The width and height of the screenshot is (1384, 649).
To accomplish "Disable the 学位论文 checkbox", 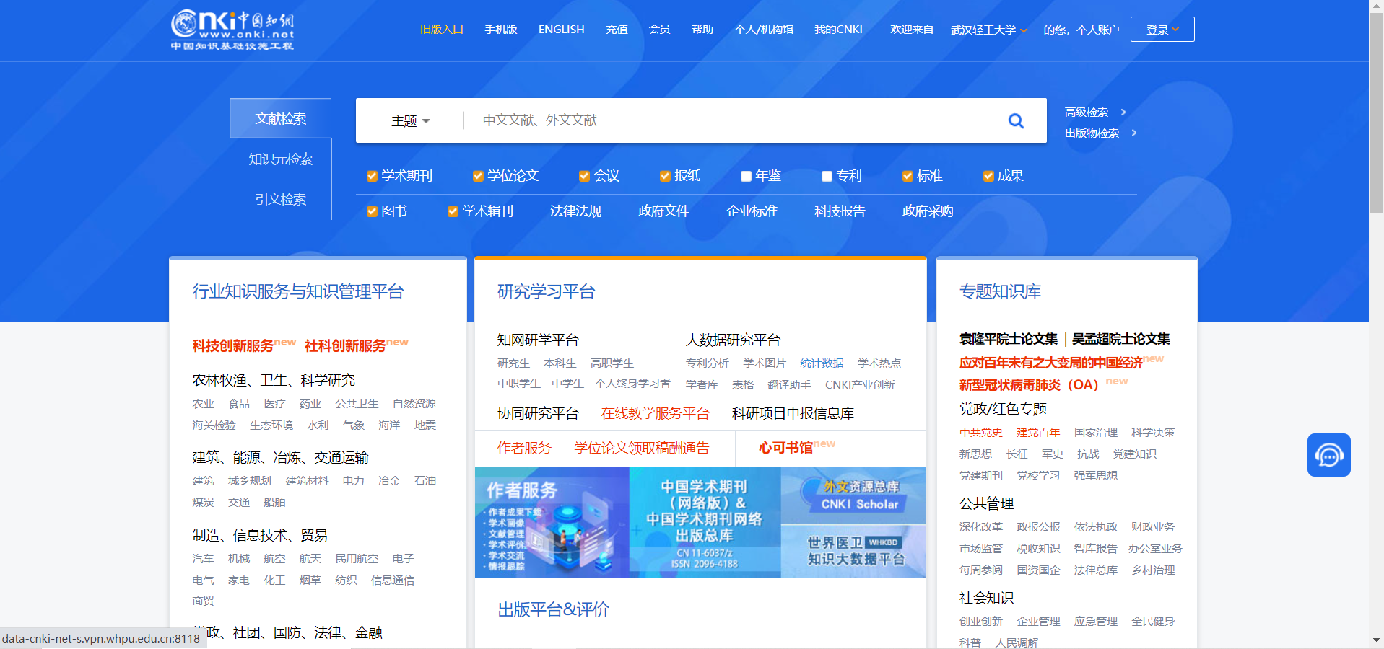I will 477,175.
